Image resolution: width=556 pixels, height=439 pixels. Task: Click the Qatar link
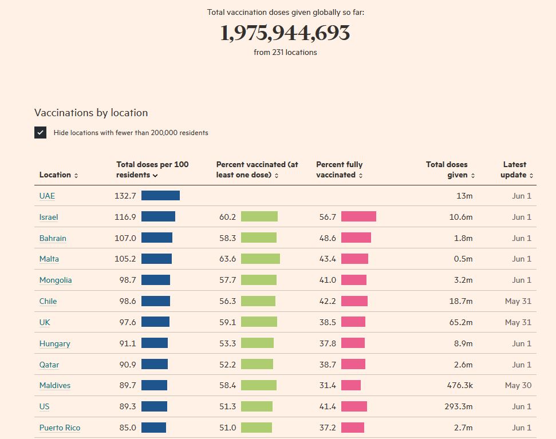click(49, 365)
